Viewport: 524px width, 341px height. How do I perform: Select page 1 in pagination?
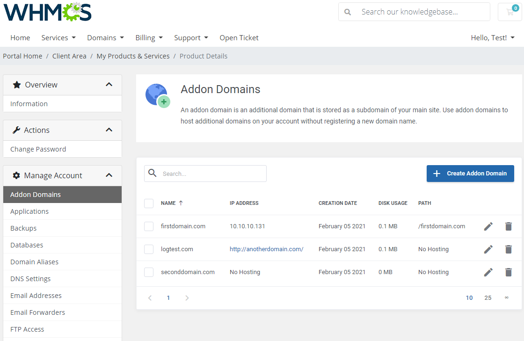point(168,298)
